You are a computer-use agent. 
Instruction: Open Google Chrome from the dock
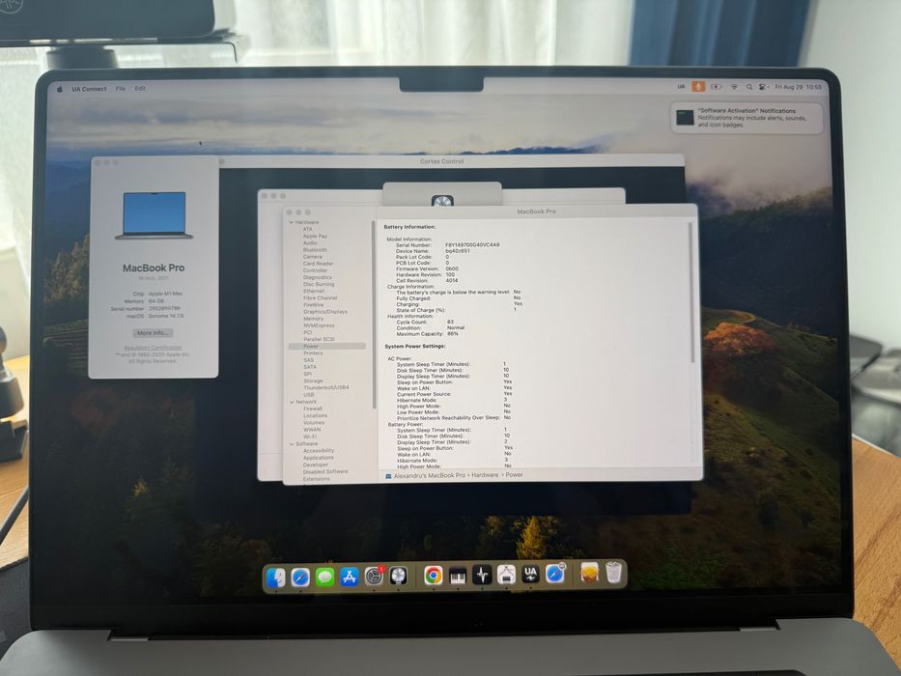434,576
